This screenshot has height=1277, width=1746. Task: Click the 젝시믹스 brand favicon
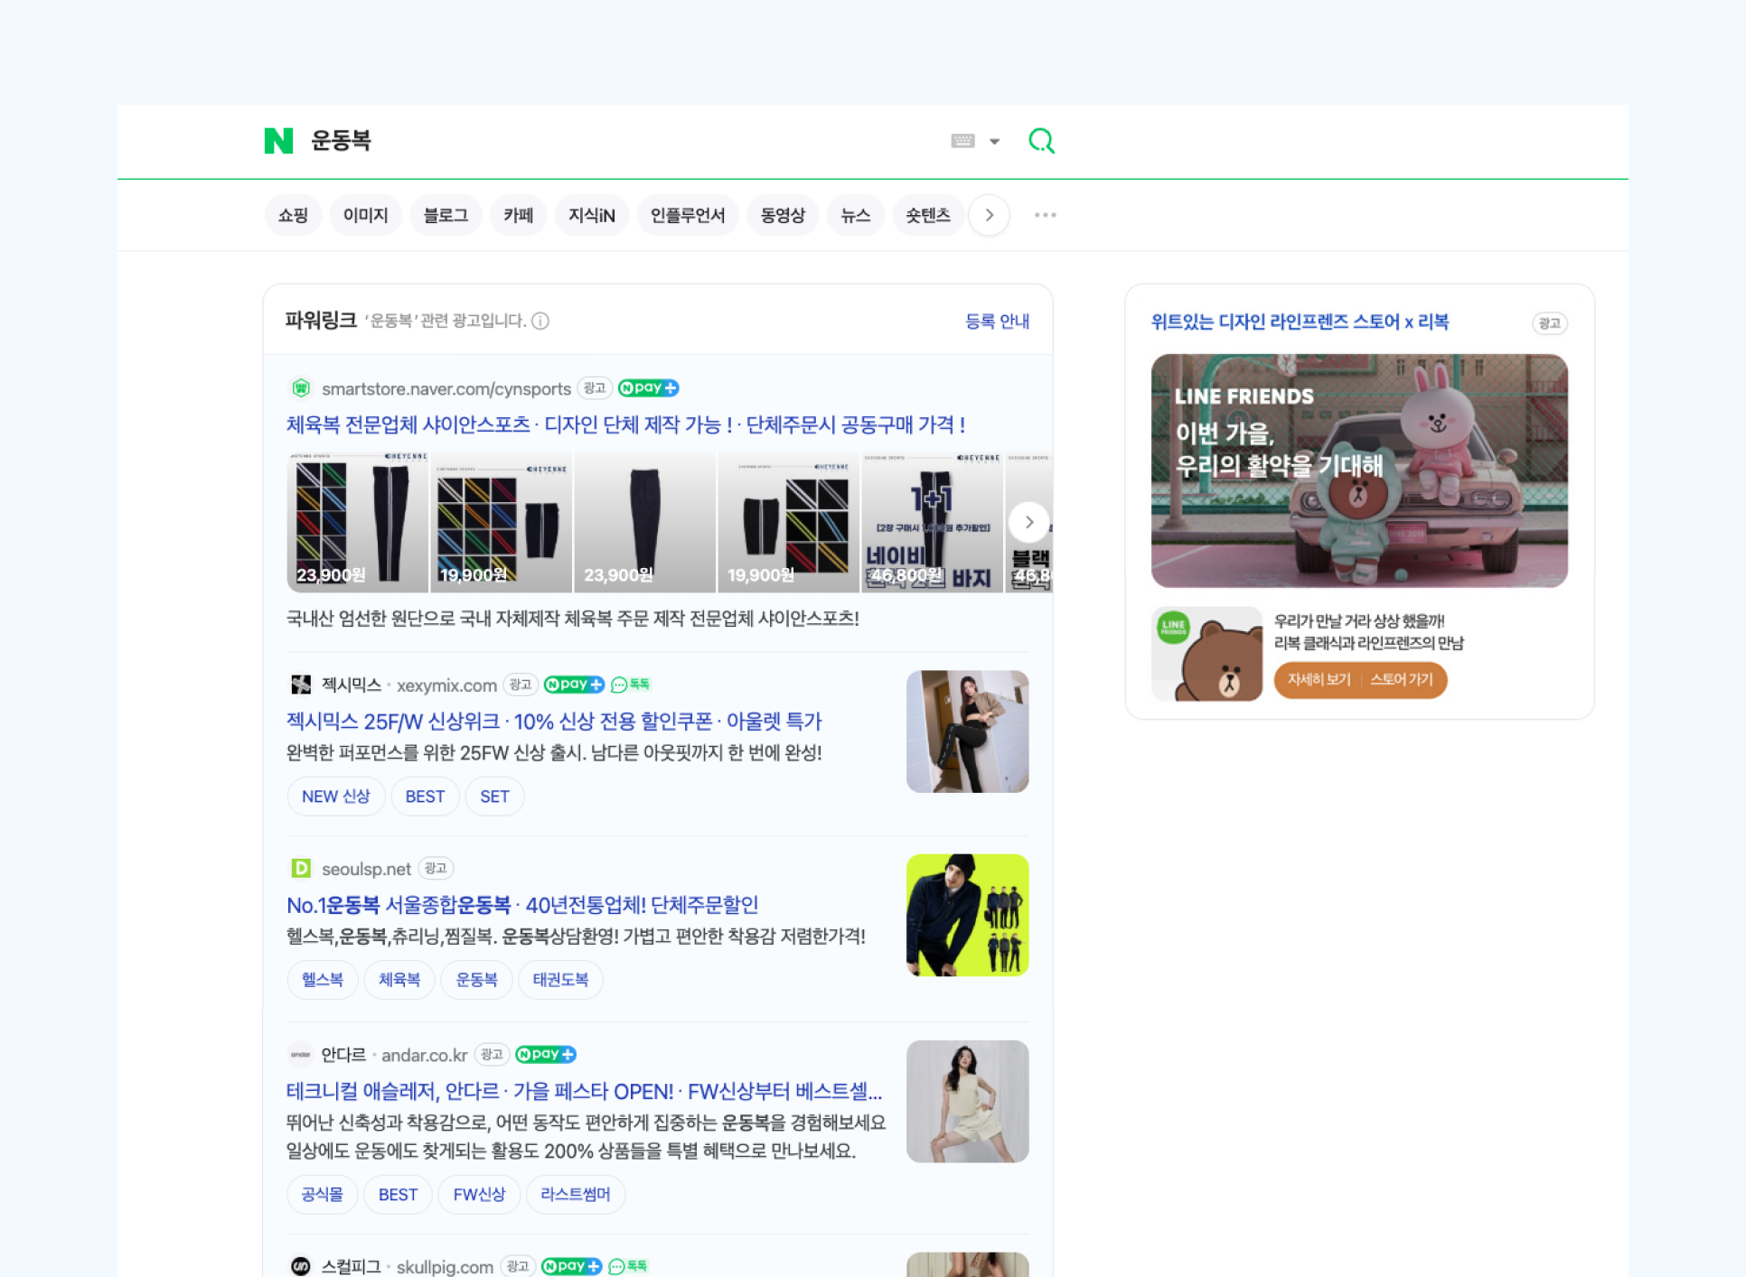click(x=301, y=685)
